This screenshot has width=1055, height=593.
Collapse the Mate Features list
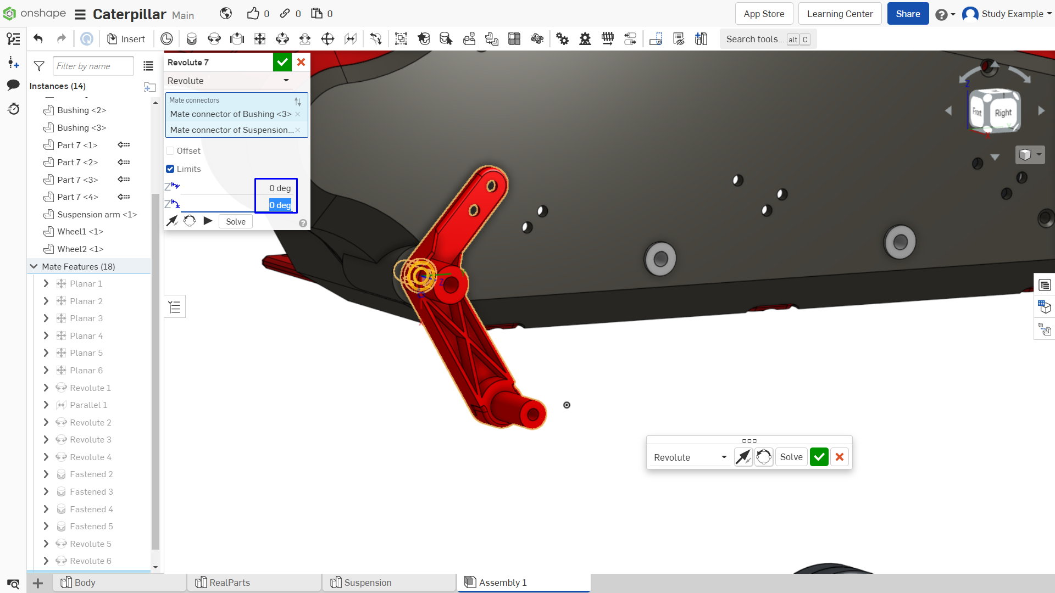pos(34,267)
